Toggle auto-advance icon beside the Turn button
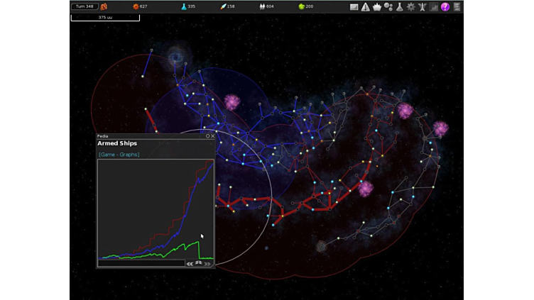 point(104,6)
